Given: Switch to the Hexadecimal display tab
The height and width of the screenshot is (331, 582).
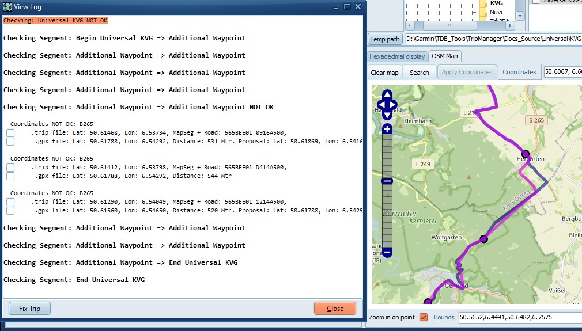Looking at the screenshot, I should pos(397,56).
